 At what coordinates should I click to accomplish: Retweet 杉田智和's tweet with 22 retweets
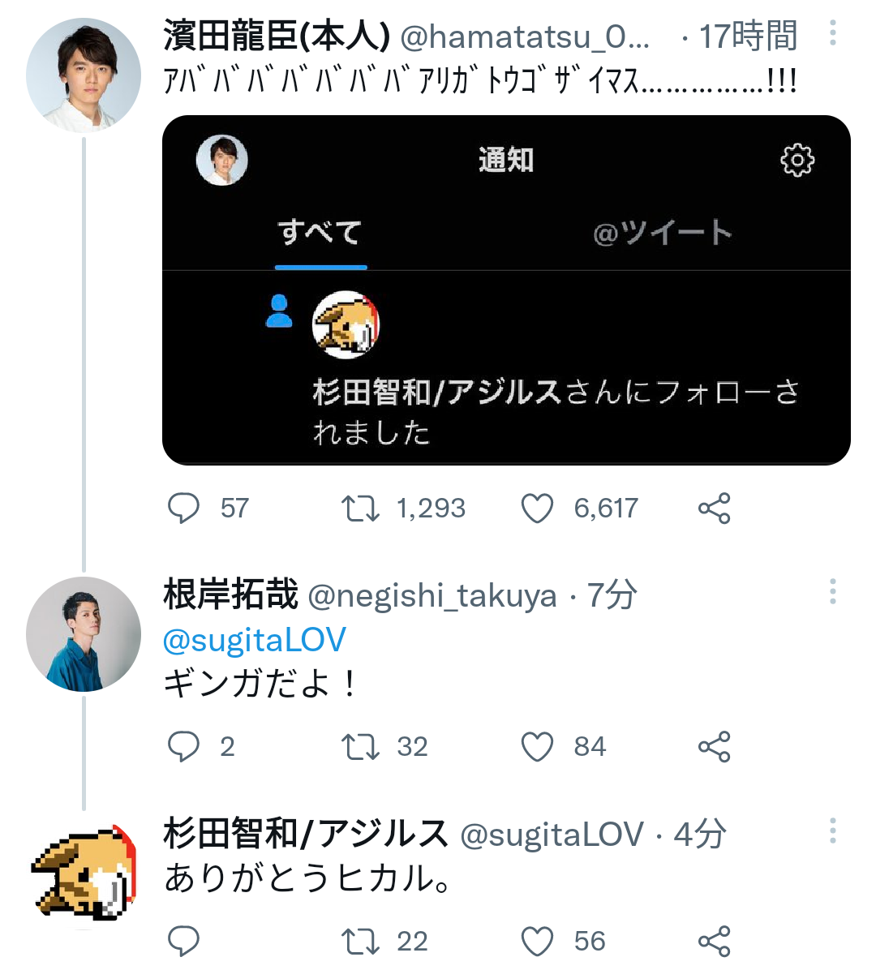click(359, 941)
